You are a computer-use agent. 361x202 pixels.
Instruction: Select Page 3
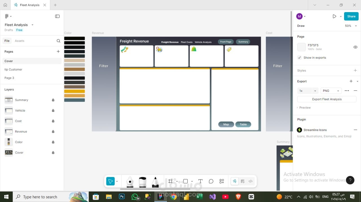click(x=32, y=78)
